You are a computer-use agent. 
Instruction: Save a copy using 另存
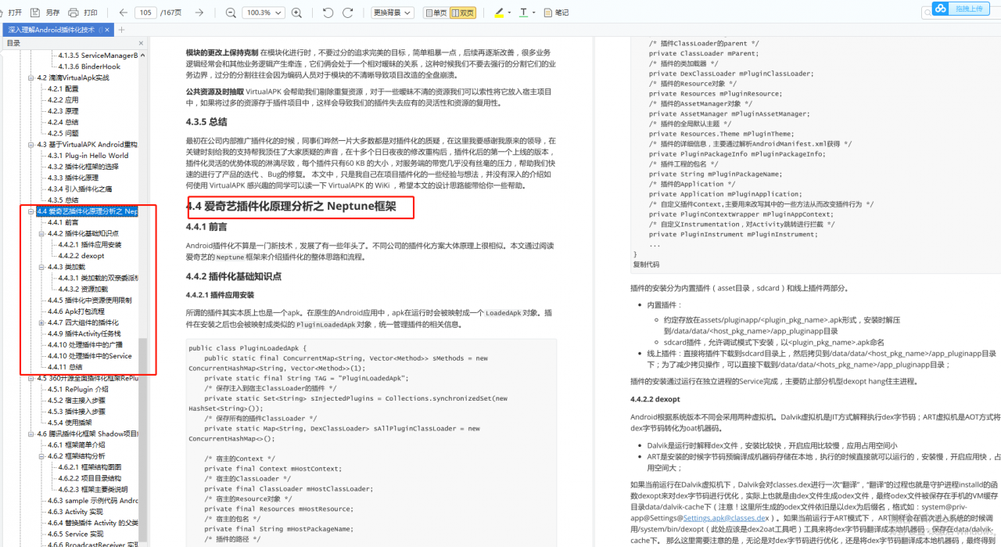pyautogui.click(x=46, y=13)
